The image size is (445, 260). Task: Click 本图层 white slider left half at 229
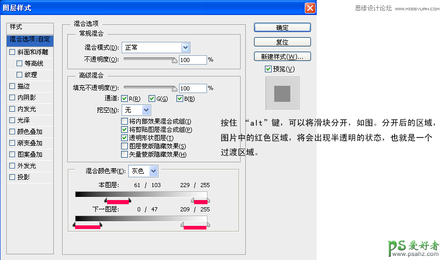192,201
